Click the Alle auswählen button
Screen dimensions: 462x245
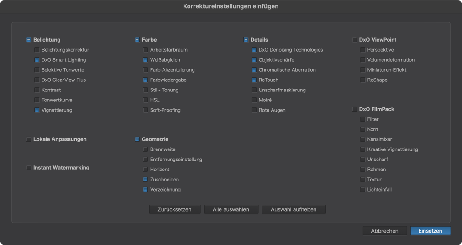coord(231,210)
